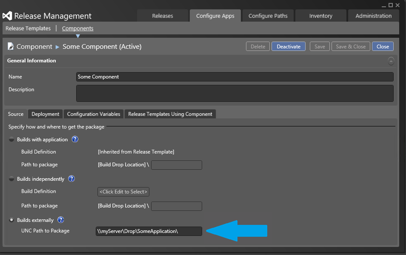Screen dimensions: 406x255
Task: Click Inherited from Release Template text
Action: point(136,152)
